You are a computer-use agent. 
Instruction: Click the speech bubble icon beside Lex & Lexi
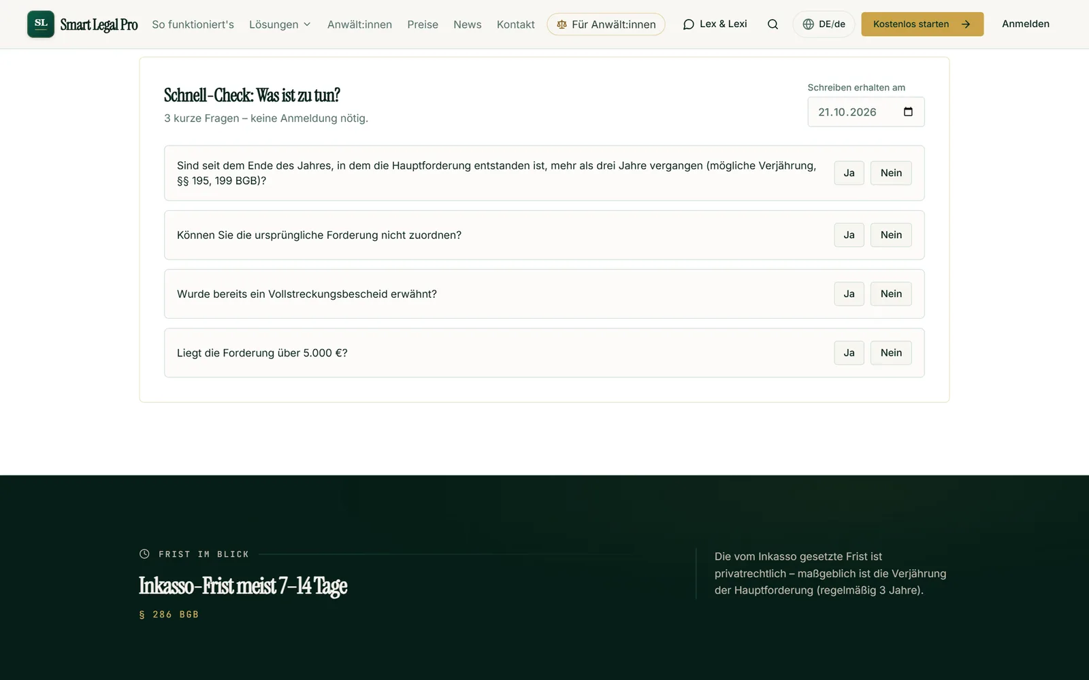tap(689, 24)
